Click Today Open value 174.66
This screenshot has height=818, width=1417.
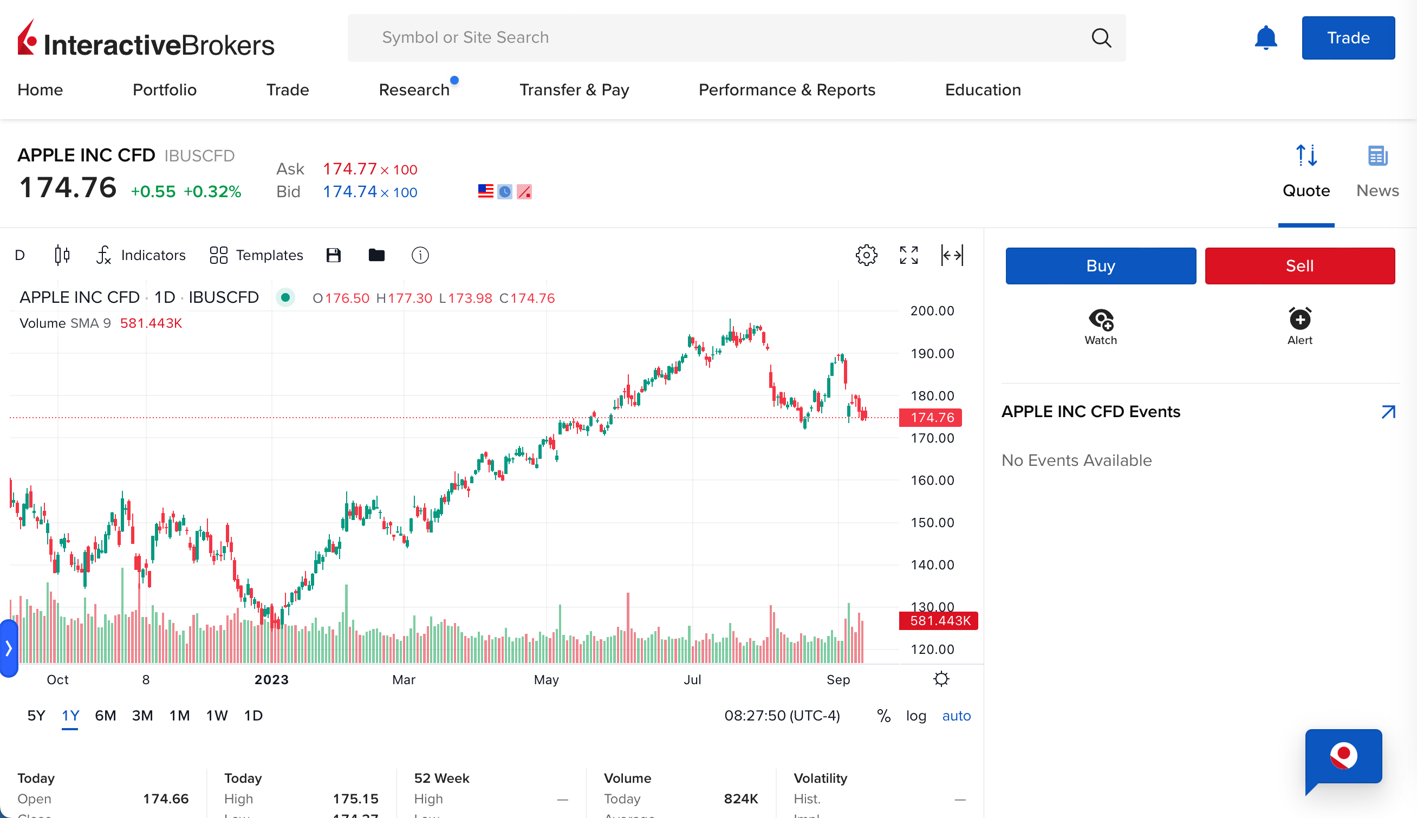click(166, 799)
